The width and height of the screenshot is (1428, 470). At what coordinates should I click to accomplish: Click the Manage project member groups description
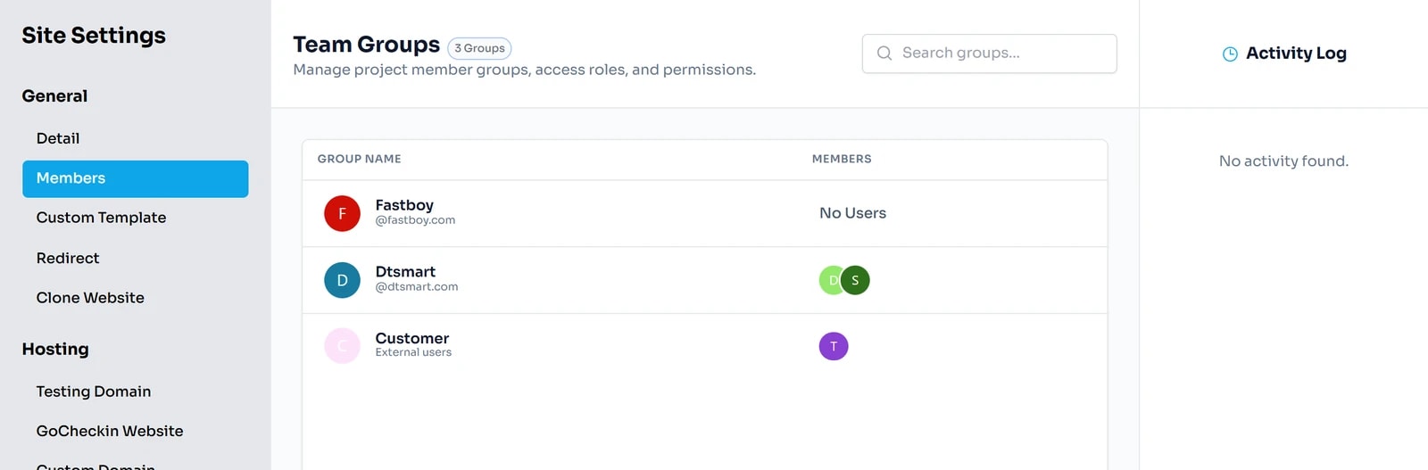pyautogui.click(x=524, y=70)
